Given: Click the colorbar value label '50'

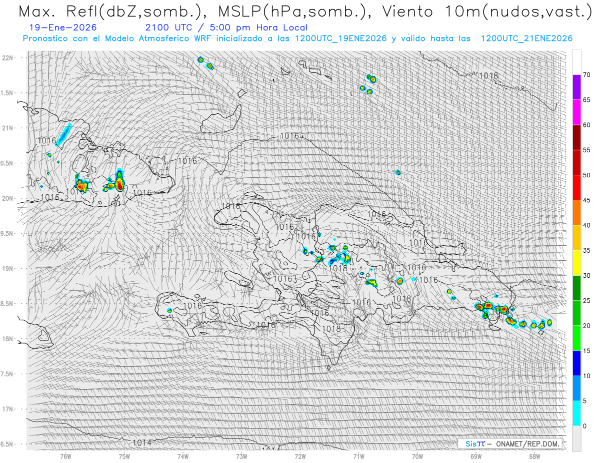Looking at the screenshot, I should point(587,175).
